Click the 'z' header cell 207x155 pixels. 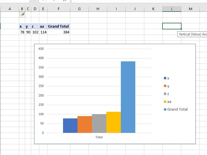click(35, 26)
